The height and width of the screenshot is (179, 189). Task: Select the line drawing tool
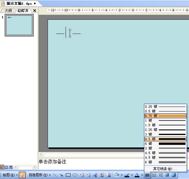click(55, 175)
